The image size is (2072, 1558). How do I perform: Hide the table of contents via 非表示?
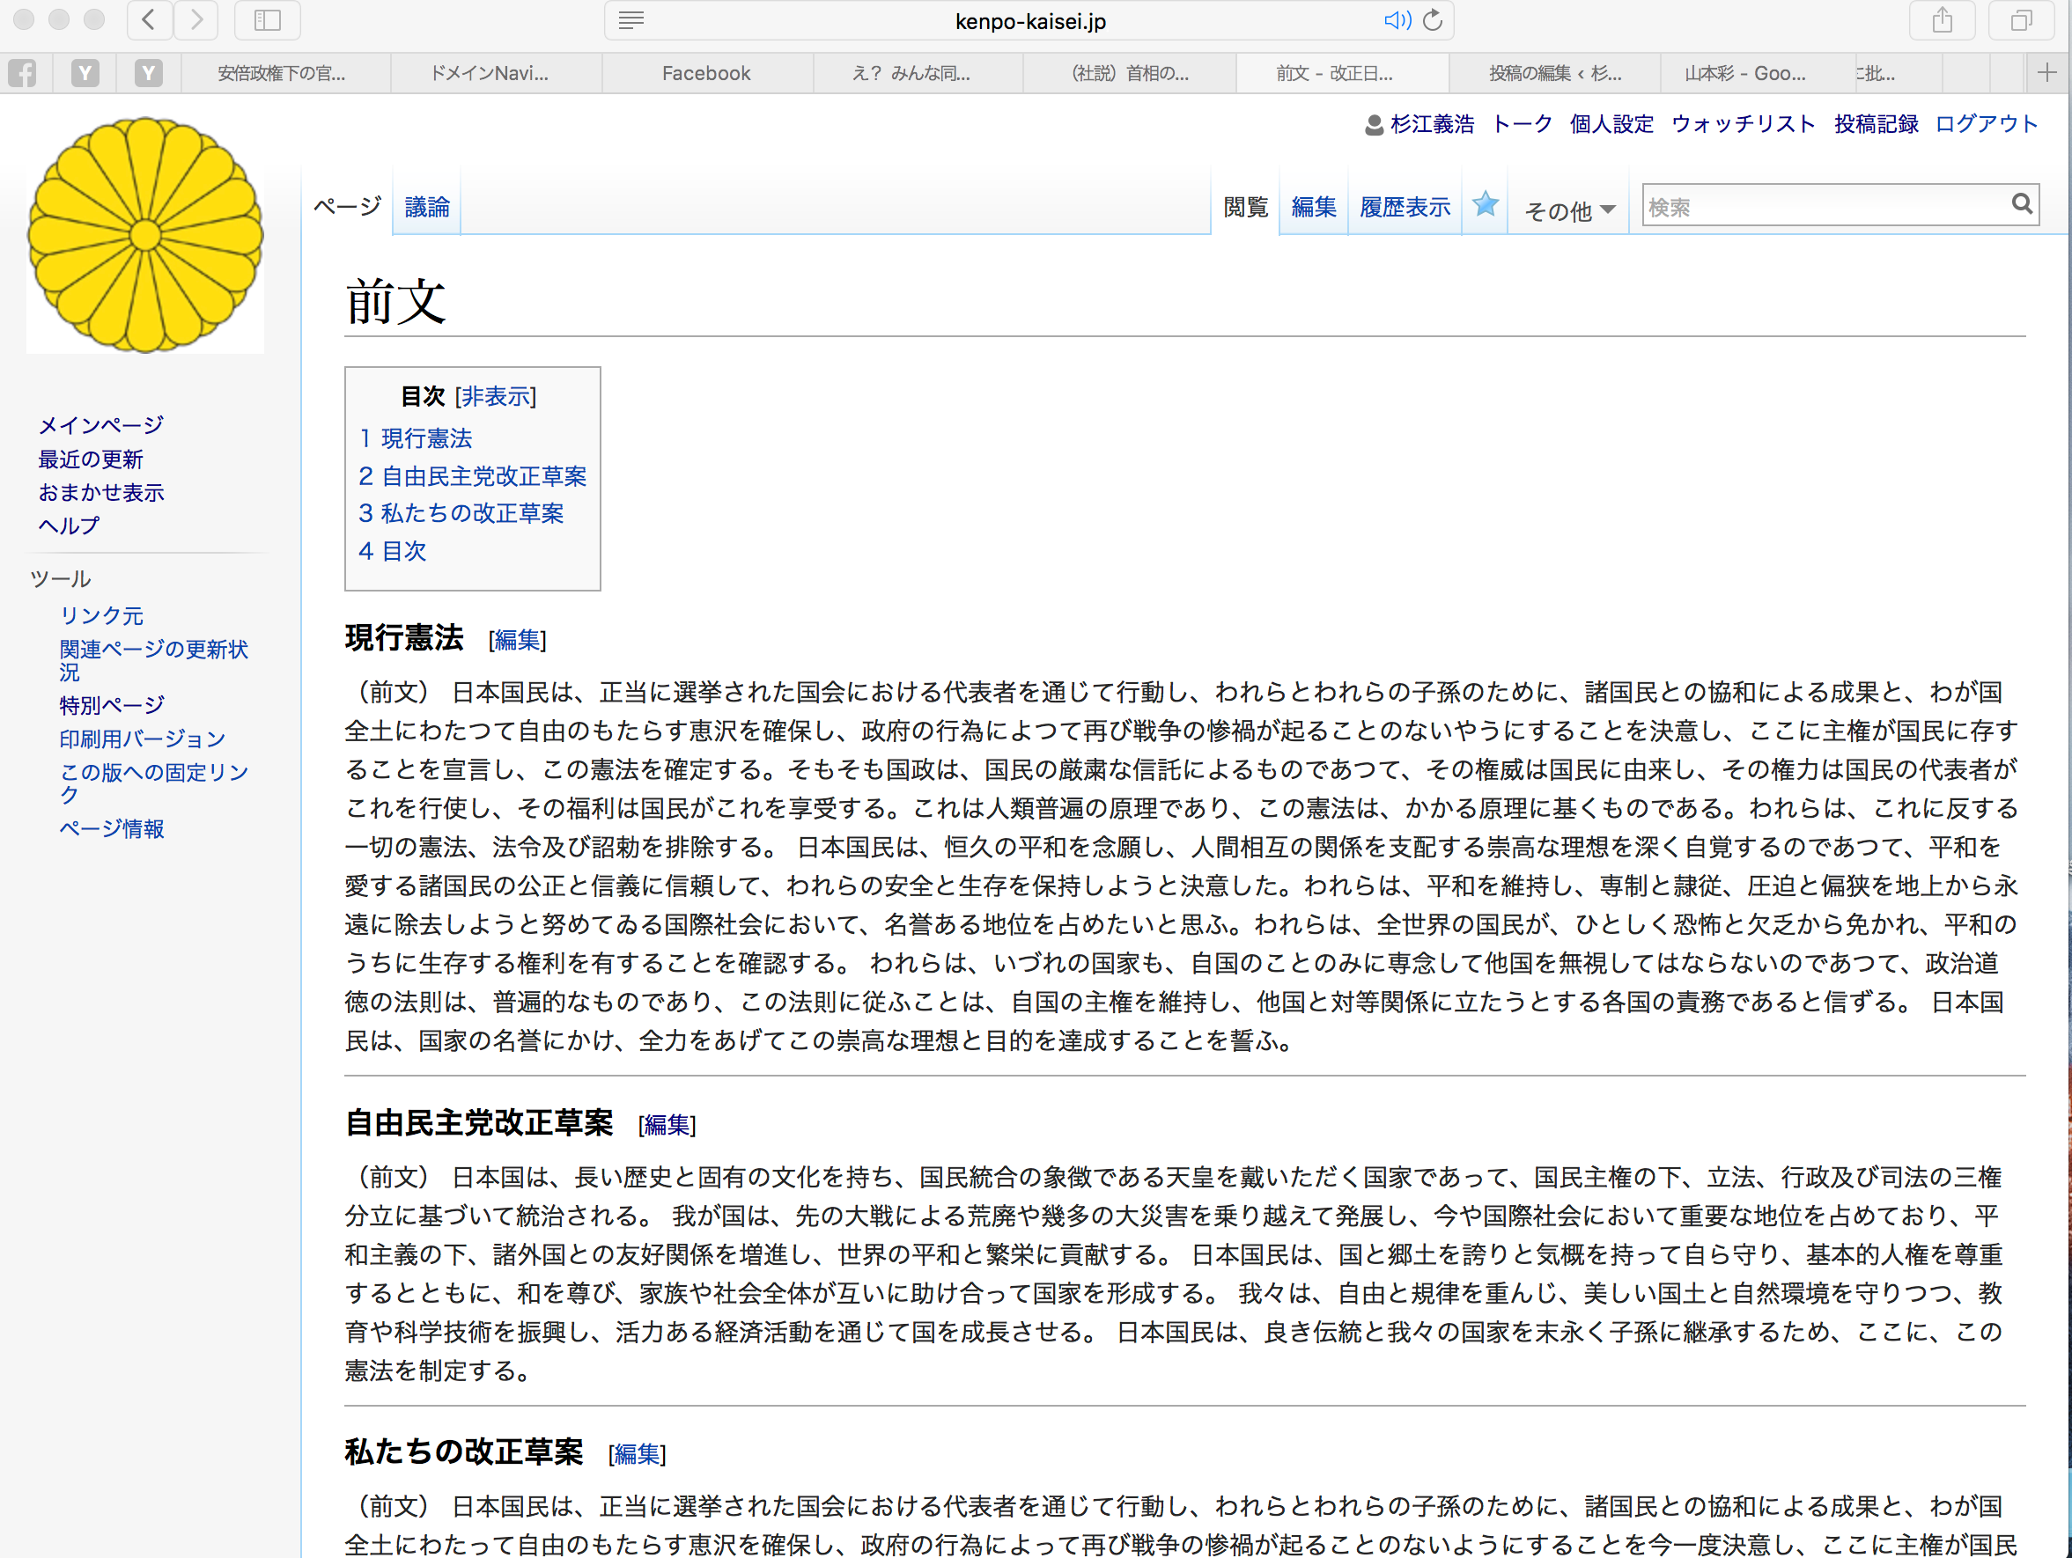pos(496,397)
